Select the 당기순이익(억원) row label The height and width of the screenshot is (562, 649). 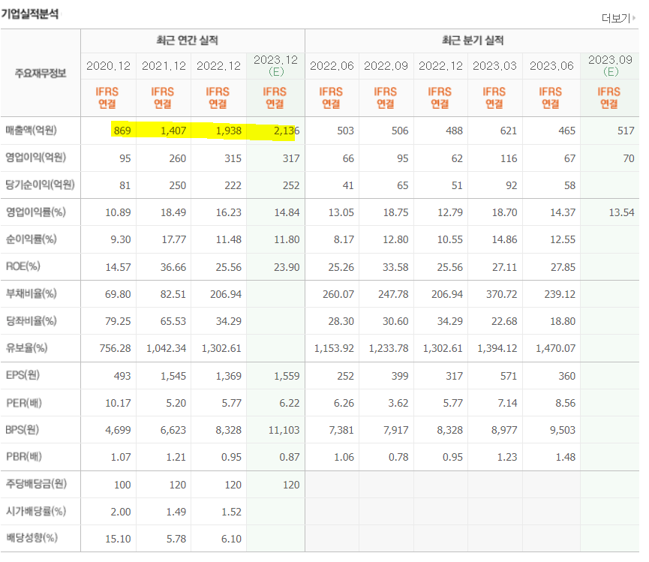(x=40, y=185)
